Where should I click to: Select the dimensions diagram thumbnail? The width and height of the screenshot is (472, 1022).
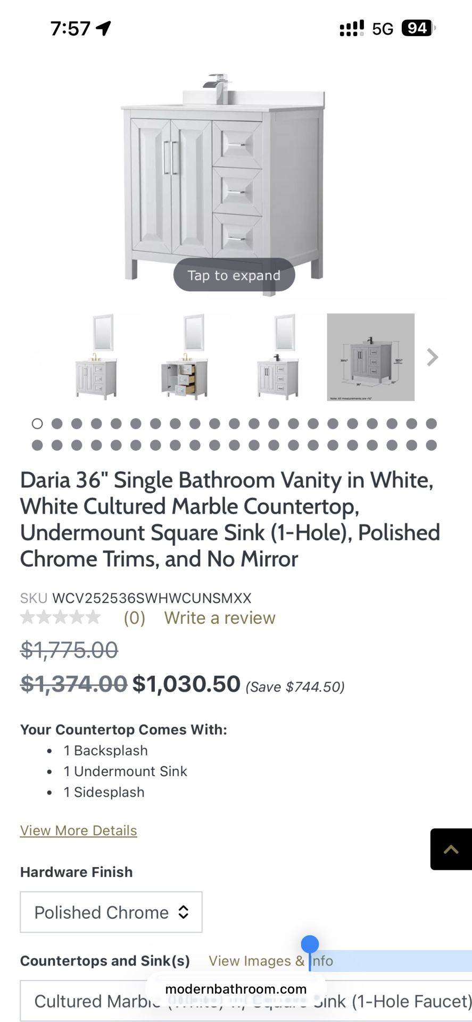point(370,357)
